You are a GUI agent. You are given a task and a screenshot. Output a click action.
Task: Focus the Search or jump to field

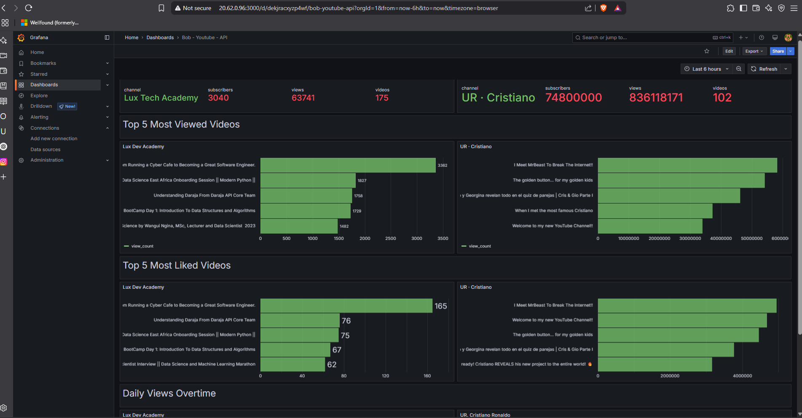[x=652, y=37]
